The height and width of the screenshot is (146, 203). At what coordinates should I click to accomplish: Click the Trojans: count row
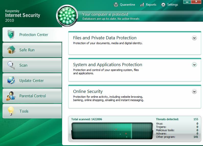tap(177, 127)
